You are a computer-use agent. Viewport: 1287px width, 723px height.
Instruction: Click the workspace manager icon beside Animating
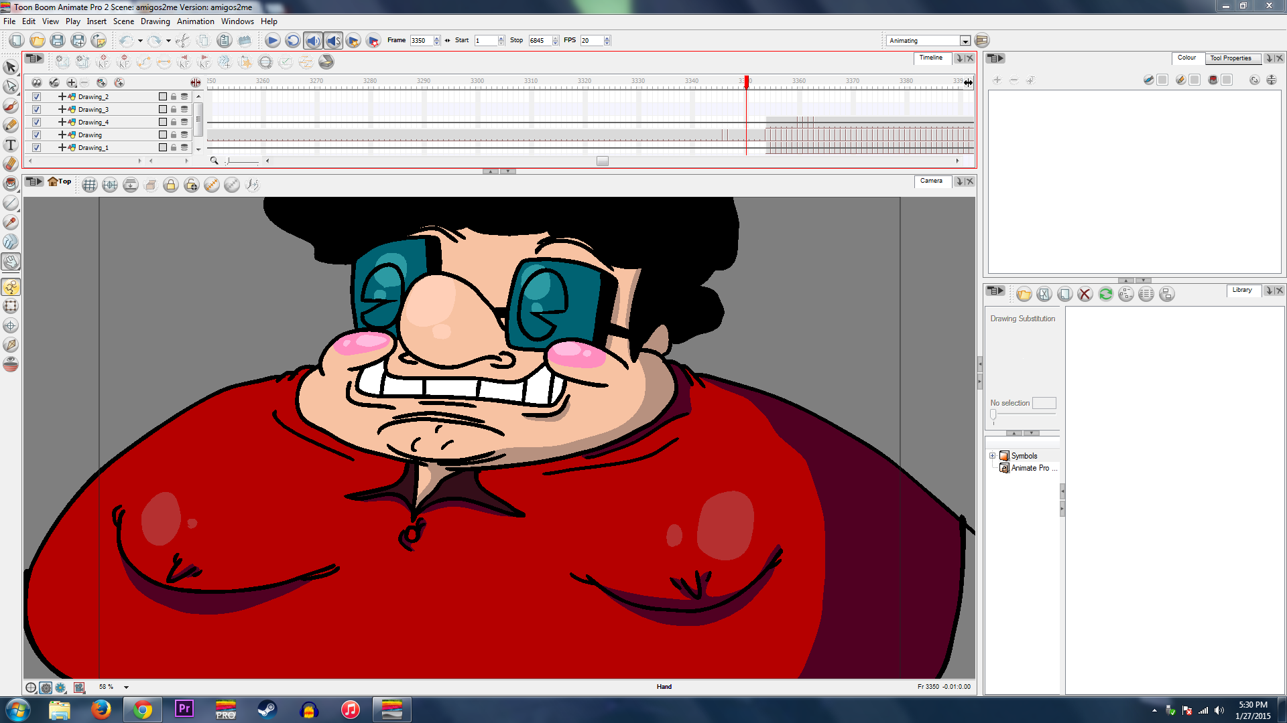pyautogui.click(x=982, y=41)
